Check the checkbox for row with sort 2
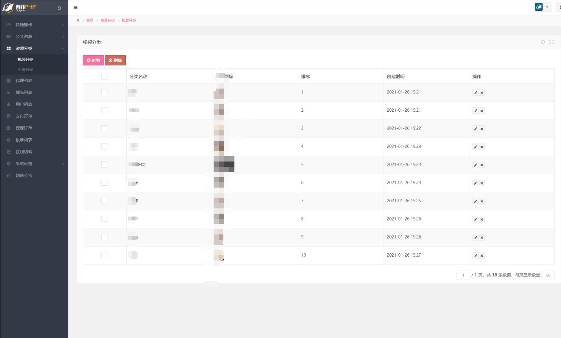Screen dimensions: 561x338 pos(104,110)
